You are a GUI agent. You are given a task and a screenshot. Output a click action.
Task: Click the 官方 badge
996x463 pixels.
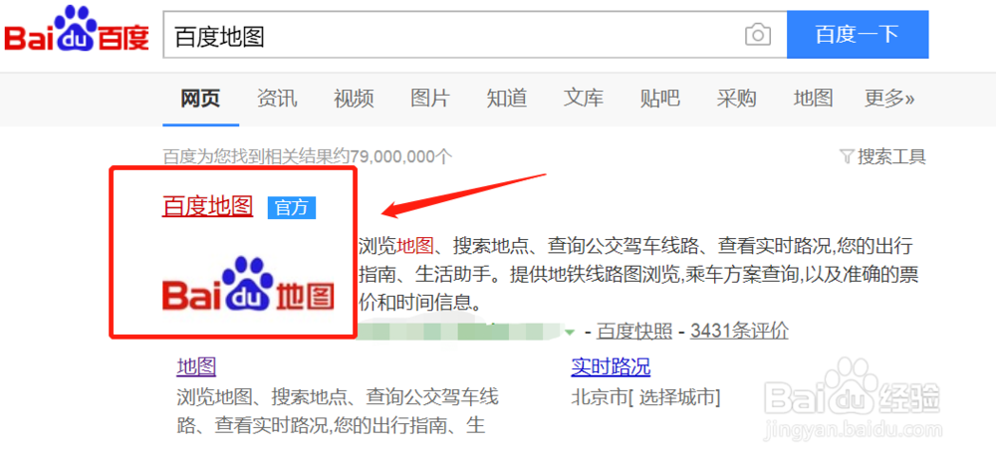pyautogui.click(x=292, y=208)
